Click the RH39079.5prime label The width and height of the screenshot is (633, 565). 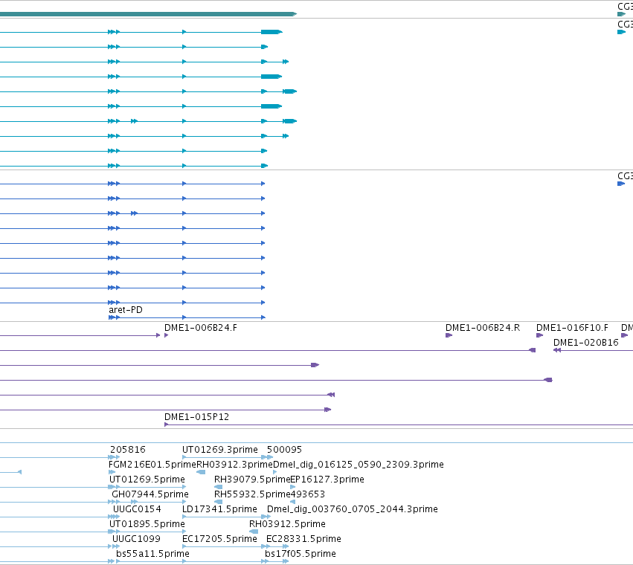[252, 480]
